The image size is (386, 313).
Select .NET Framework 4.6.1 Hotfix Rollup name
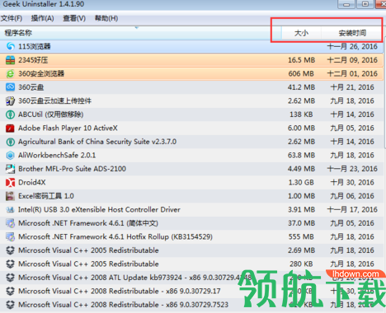click(x=115, y=236)
